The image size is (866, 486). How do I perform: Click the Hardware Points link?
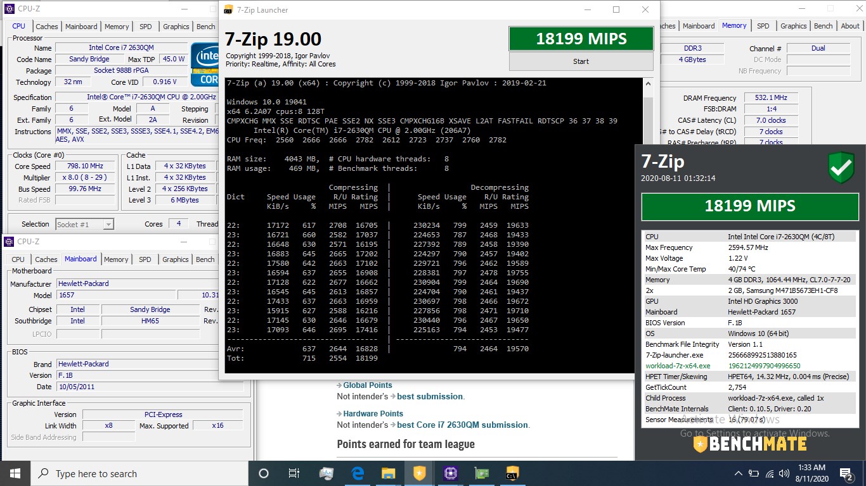(373, 413)
